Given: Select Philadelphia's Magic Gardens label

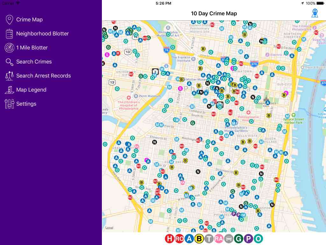Looking at the screenshot, I should (236, 129).
